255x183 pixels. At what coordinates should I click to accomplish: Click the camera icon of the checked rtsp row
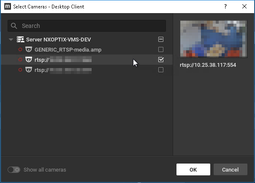pos(29,60)
